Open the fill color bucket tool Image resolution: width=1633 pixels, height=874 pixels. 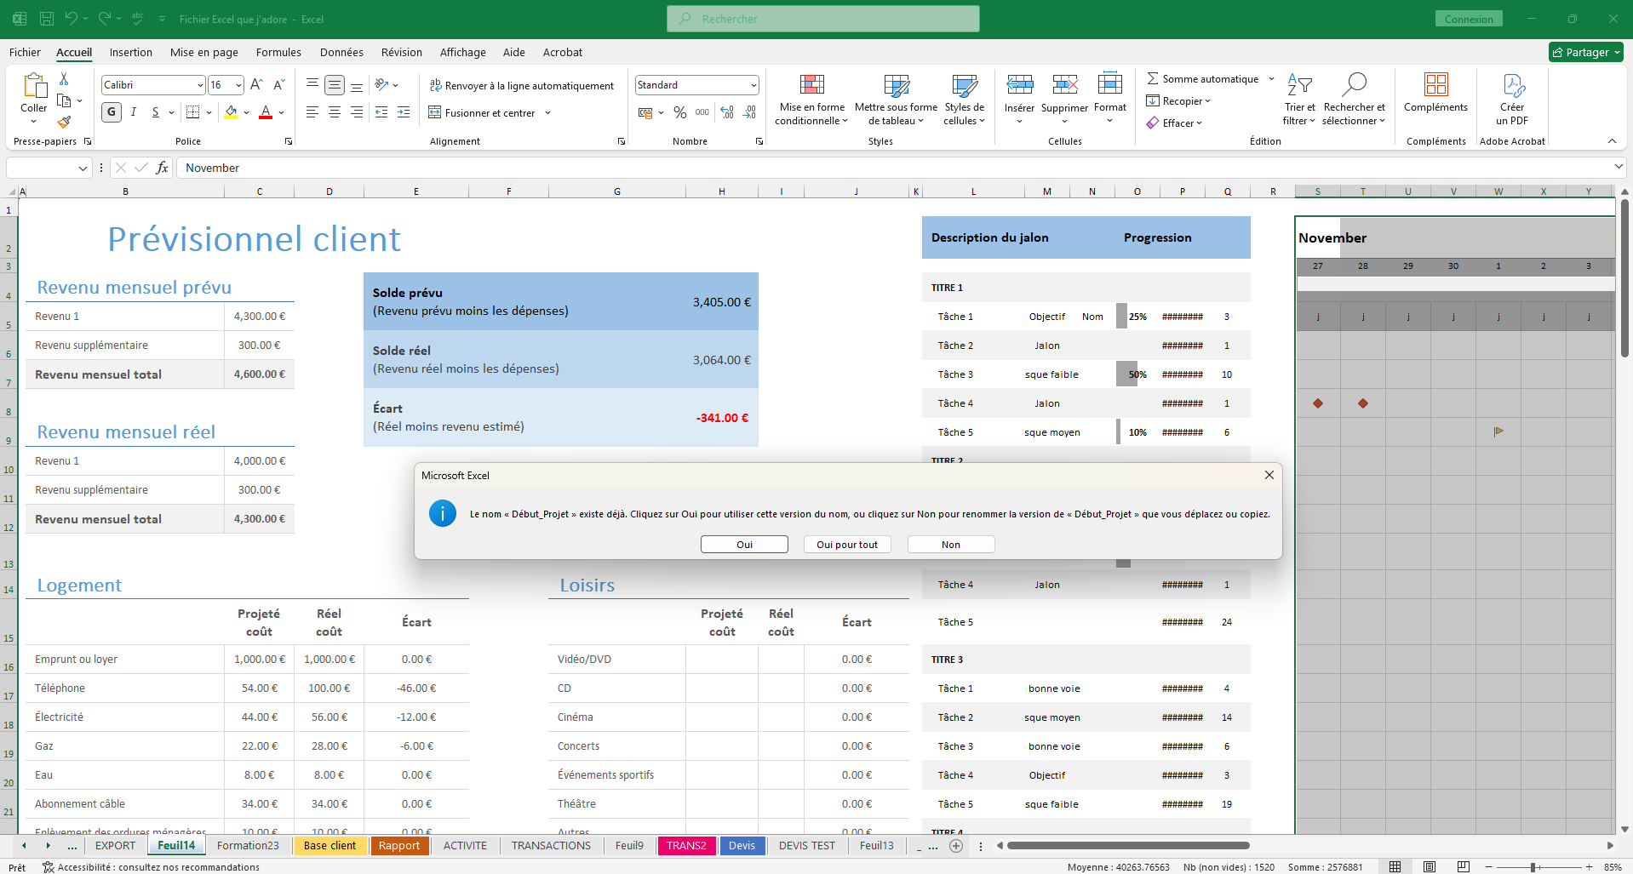point(232,111)
